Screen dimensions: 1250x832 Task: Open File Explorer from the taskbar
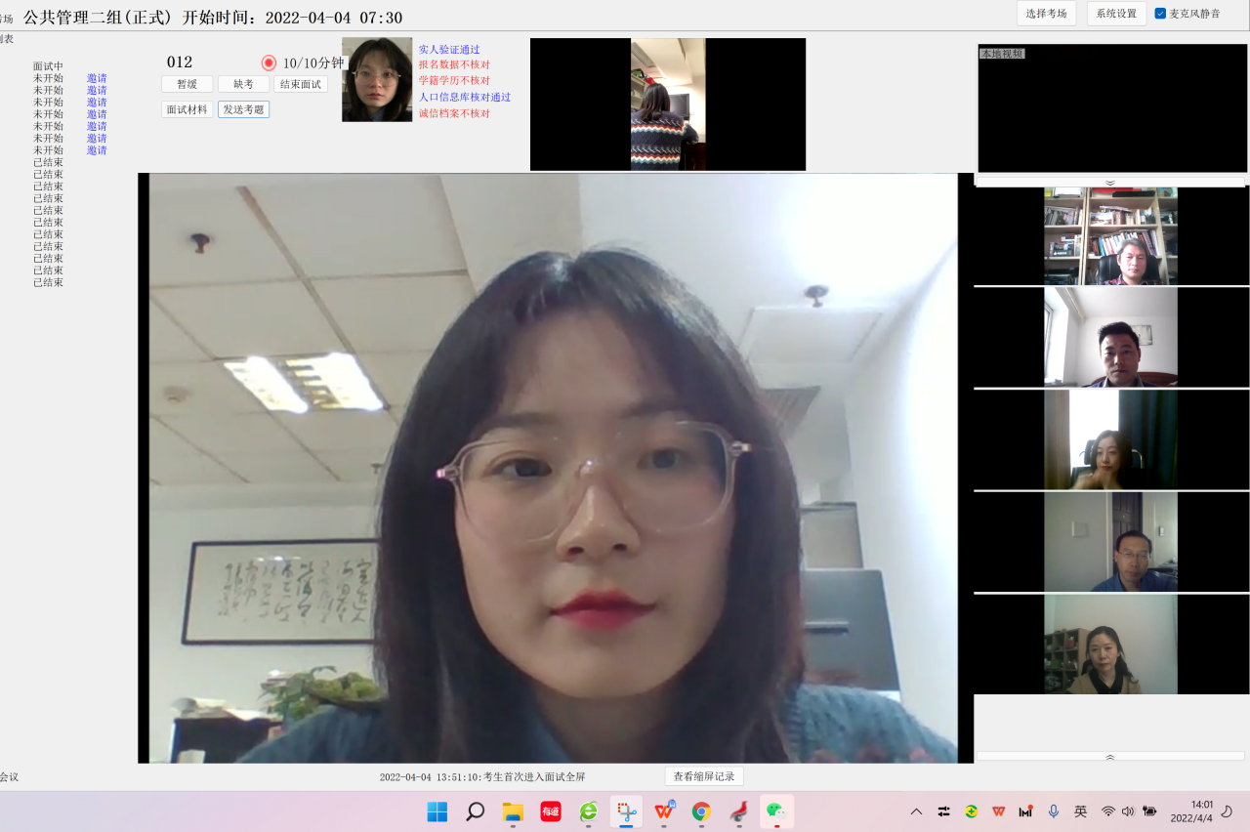tap(513, 811)
